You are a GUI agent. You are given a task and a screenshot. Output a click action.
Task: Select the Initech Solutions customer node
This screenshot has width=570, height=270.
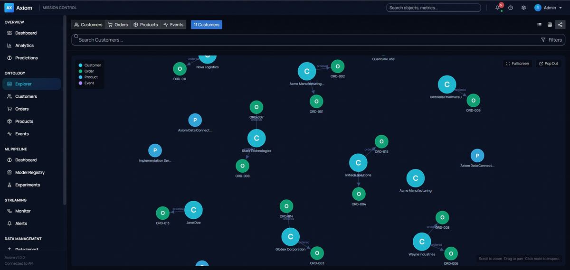click(x=358, y=163)
